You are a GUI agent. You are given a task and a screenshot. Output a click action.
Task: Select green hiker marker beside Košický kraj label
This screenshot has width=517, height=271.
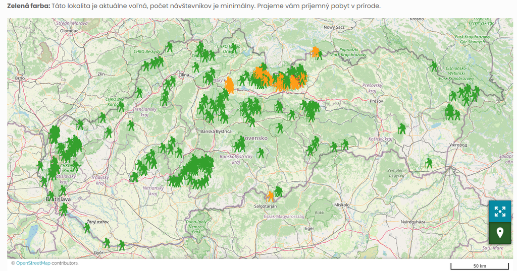pos(402,128)
